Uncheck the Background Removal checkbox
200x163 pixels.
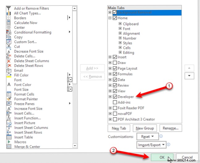[115, 12]
